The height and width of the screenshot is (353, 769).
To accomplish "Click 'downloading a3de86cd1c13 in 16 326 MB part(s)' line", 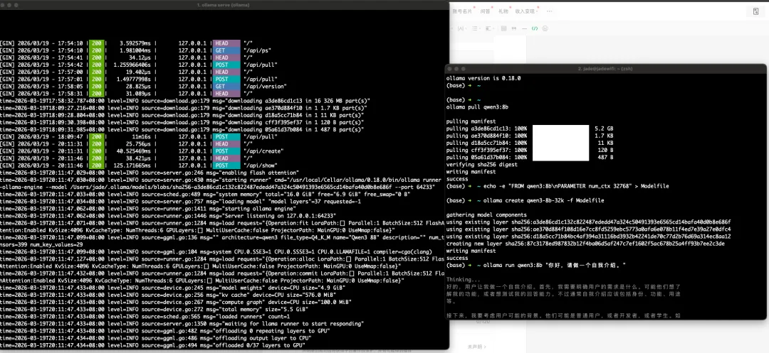I will [184, 101].
